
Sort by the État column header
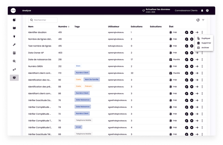tap(171, 27)
